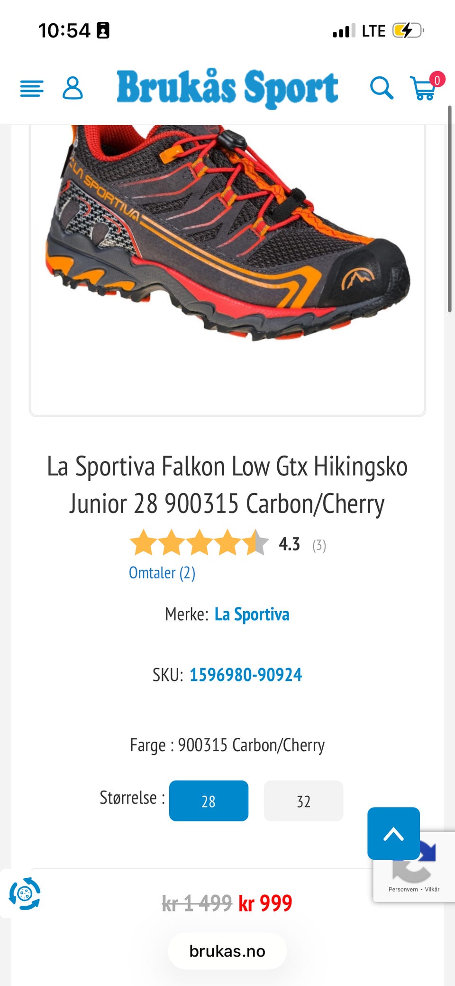Tap the brukas.no address pill
The height and width of the screenshot is (986, 455).
click(227, 951)
